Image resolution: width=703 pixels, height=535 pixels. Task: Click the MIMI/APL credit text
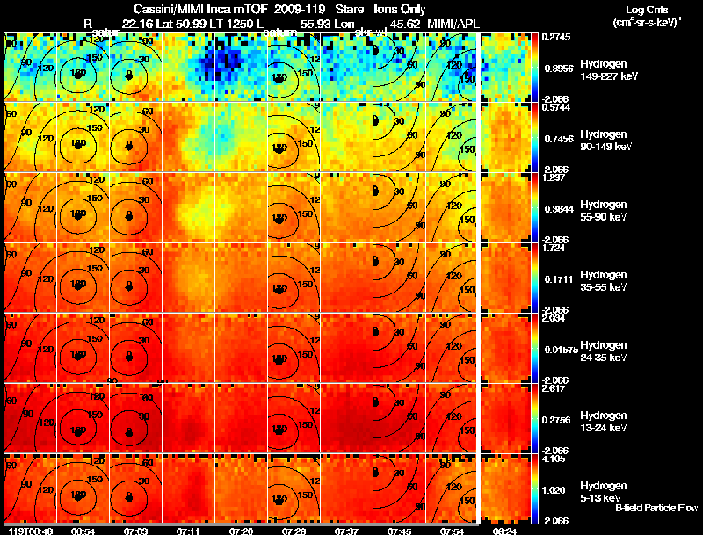[453, 25]
